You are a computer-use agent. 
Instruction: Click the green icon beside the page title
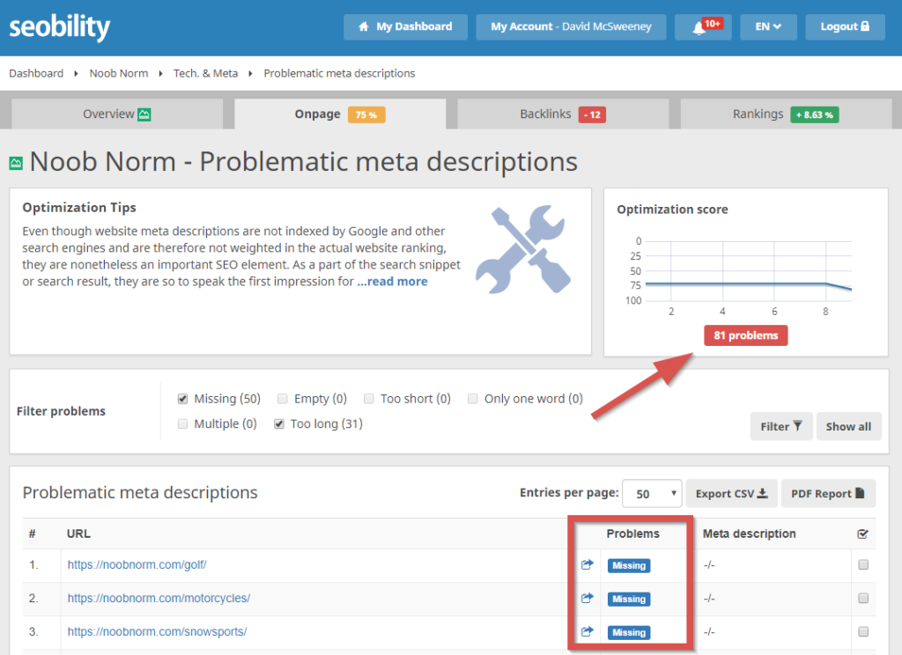16,164
